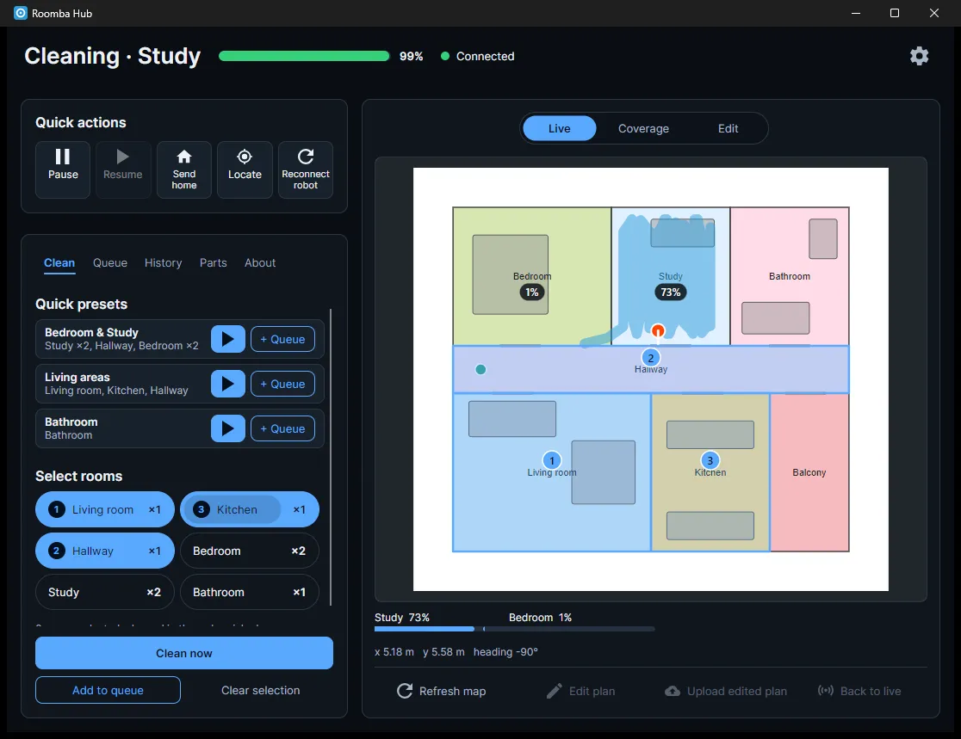This screenshot has height=739, width=961.
Task: Click Clear selection
Action: pyautogui.click(x=260, y=690)
